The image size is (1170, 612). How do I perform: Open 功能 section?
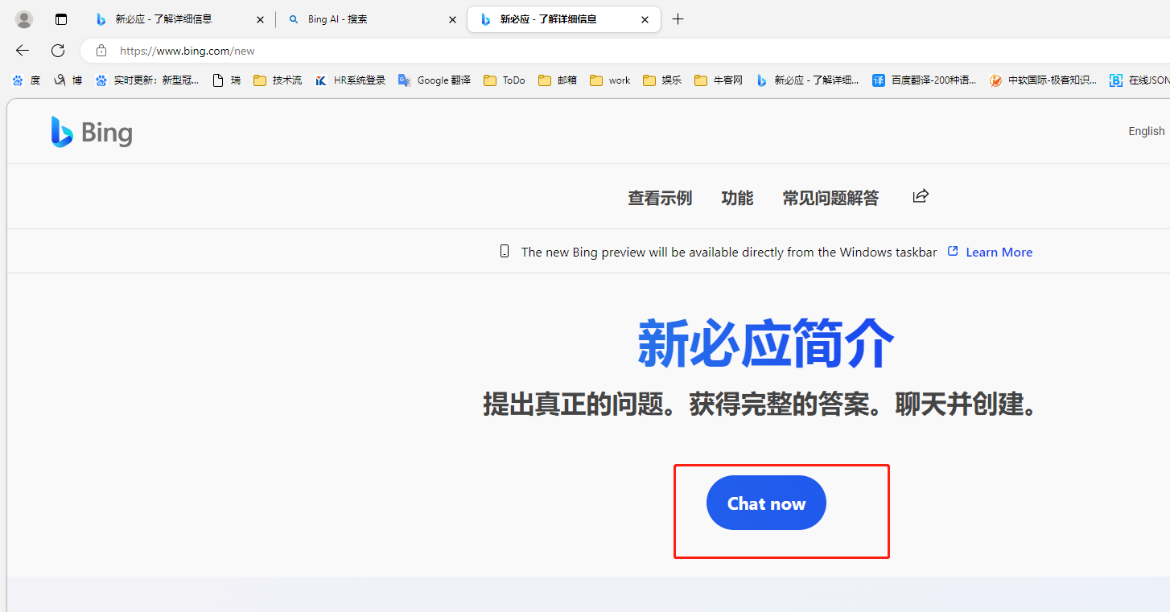[x=737, y=198]
